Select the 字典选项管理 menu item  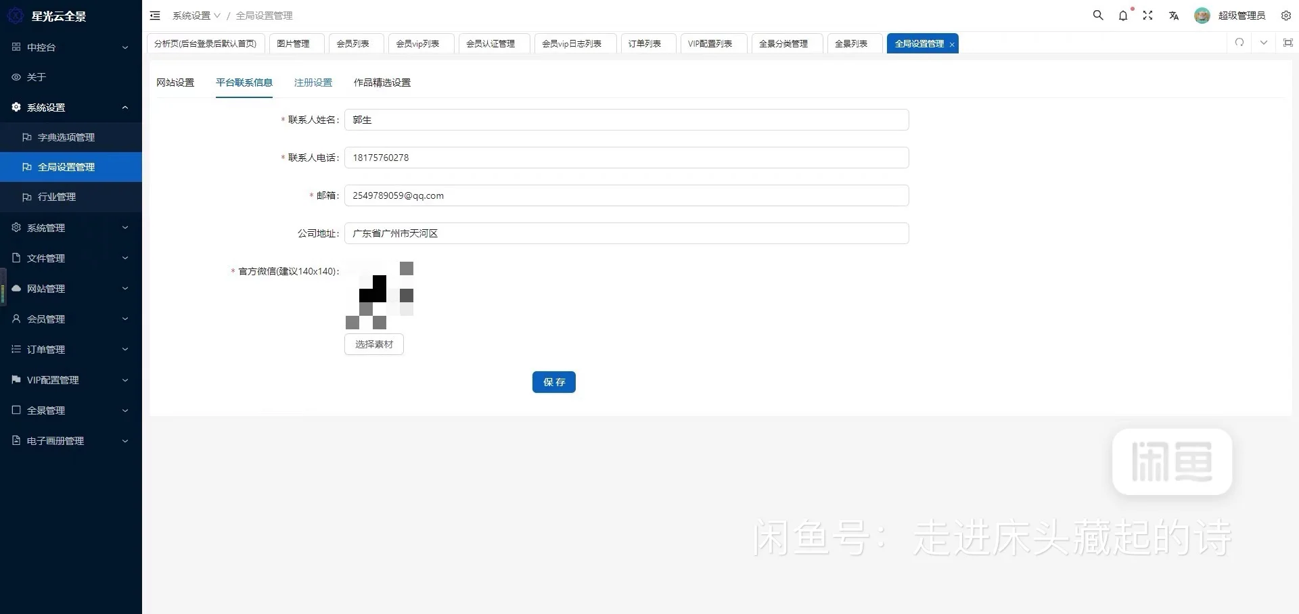point(66,137)
